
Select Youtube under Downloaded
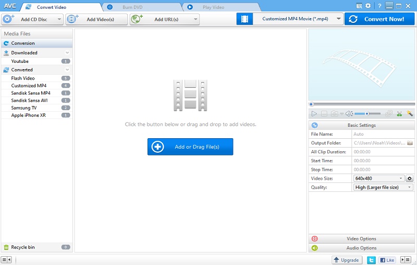pos(36,61)
